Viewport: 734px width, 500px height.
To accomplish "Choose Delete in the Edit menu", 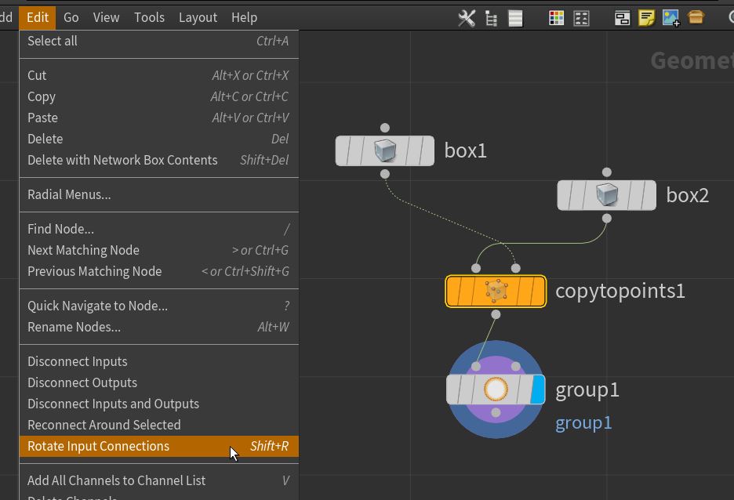I will click(x=158, y=139).
